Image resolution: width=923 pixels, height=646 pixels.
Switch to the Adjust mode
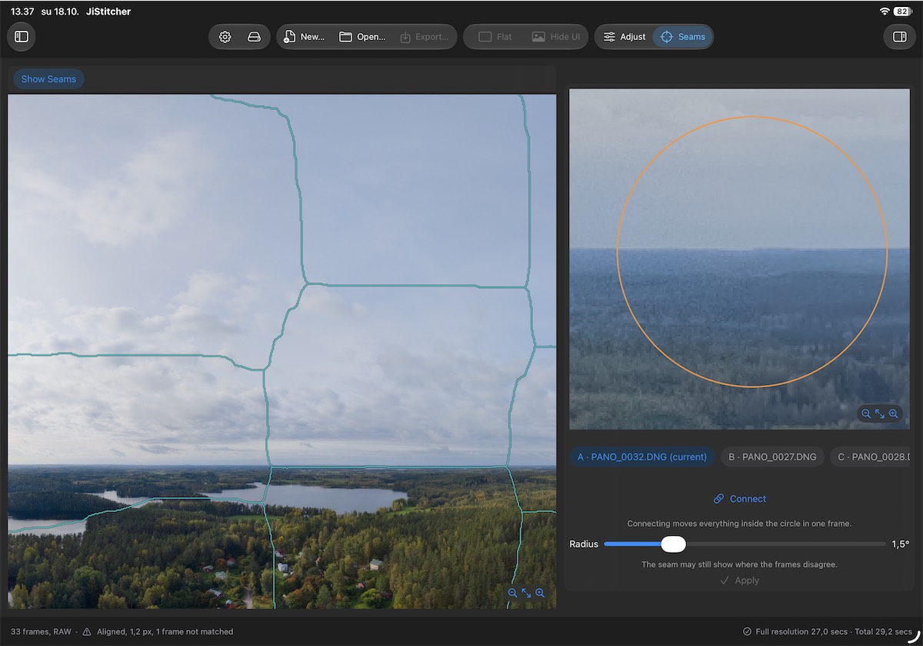click(624, 37)
